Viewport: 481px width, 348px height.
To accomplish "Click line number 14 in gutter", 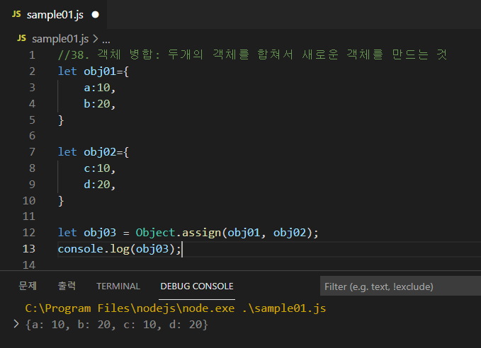I will (x=29, y=265).
